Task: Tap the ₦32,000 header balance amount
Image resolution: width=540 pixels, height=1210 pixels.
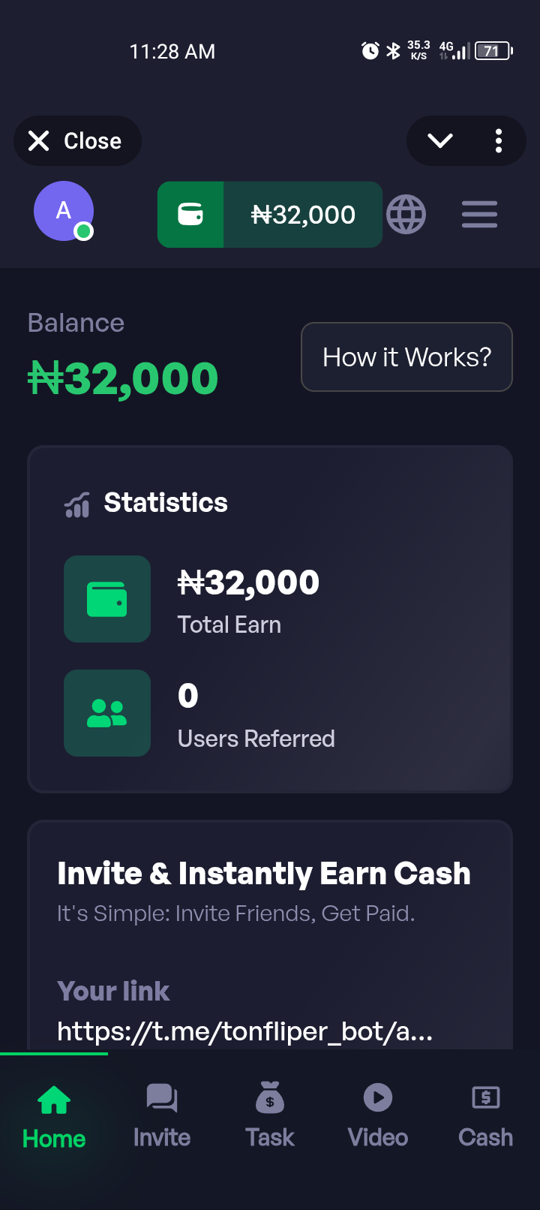Action: coord(303,215)
